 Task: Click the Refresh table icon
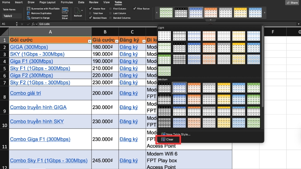(x=78, y=11)
